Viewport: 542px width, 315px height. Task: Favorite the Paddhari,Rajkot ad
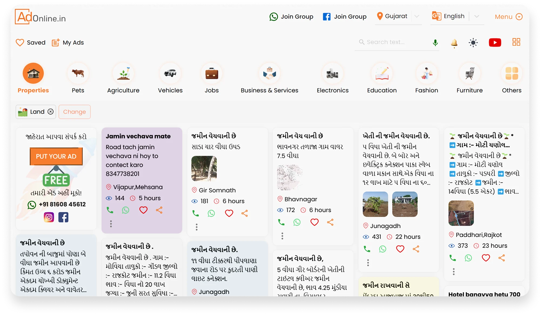[486, 258]
